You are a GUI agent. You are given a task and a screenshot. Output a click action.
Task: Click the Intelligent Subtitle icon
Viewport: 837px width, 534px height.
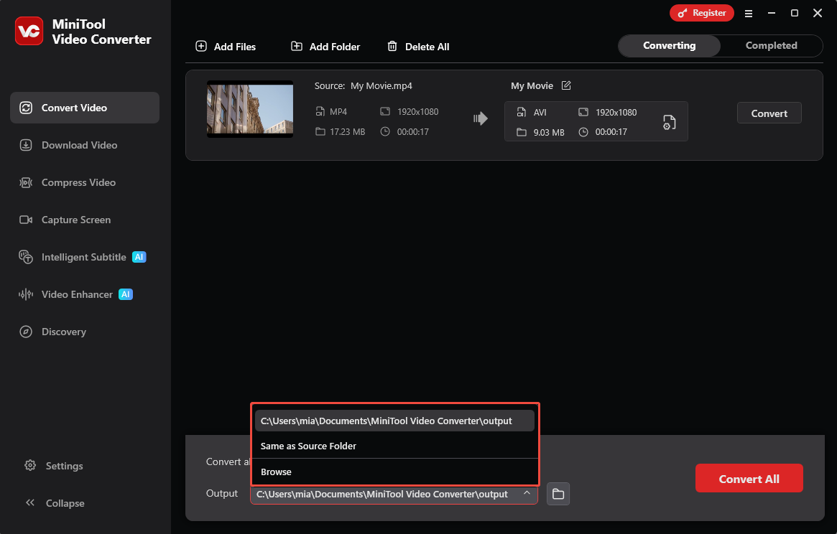coord(26,257)
